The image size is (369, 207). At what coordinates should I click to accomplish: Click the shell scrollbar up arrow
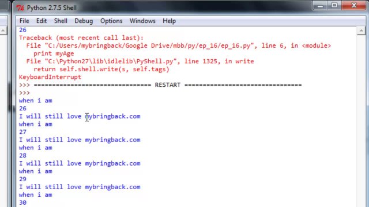tap(361, 30)
